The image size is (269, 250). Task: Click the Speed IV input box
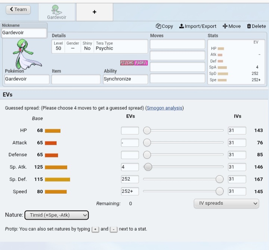coord(237,191)
